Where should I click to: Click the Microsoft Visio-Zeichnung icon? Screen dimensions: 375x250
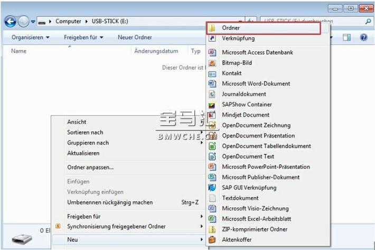pos(212,208)
